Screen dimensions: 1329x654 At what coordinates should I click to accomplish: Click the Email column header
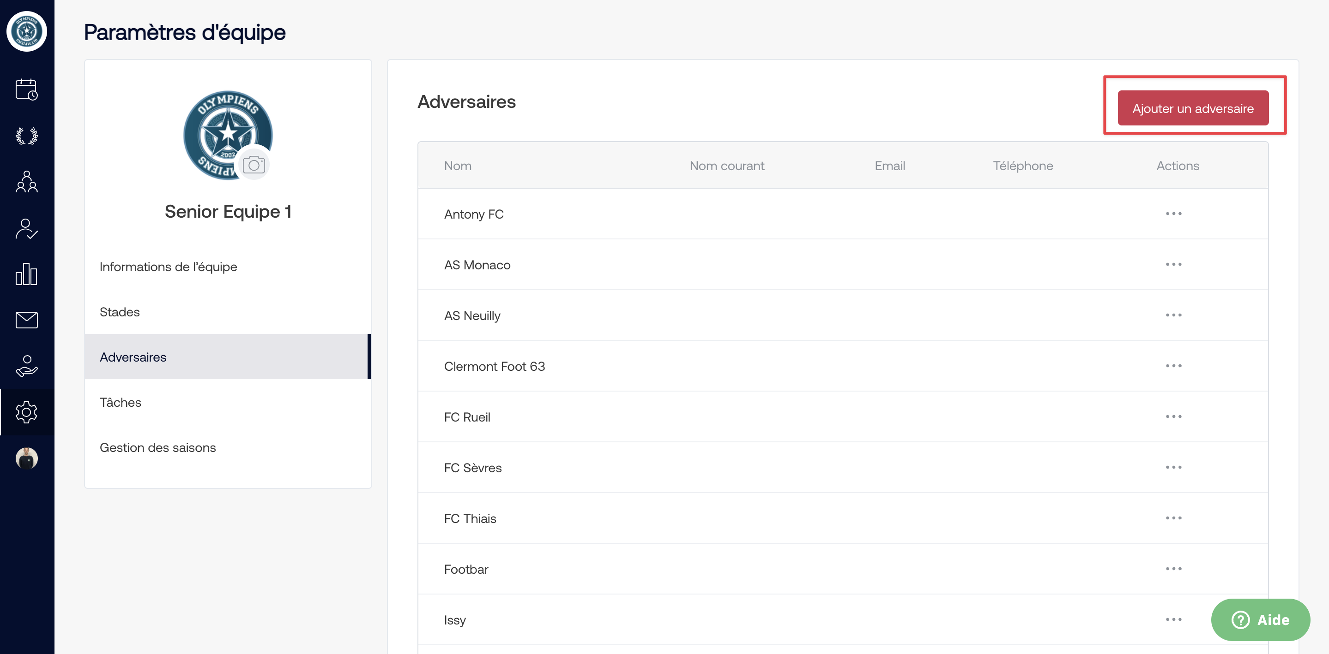pos(889,166)
